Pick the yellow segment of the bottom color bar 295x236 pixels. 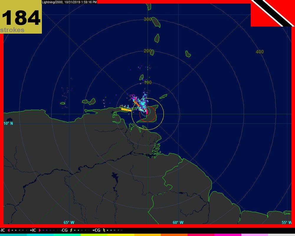pos(121,235)
